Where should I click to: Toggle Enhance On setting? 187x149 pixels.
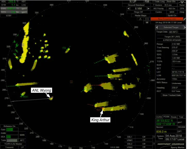10,126
